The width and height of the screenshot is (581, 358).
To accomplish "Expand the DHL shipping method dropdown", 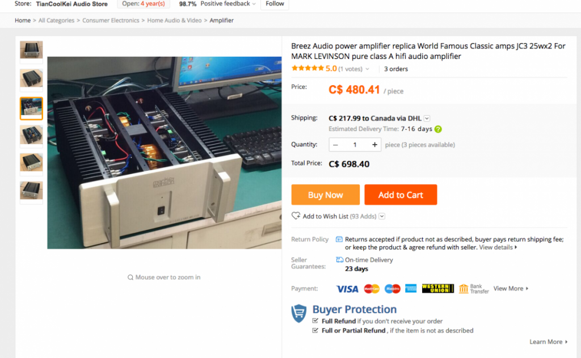I will point(427,118).
